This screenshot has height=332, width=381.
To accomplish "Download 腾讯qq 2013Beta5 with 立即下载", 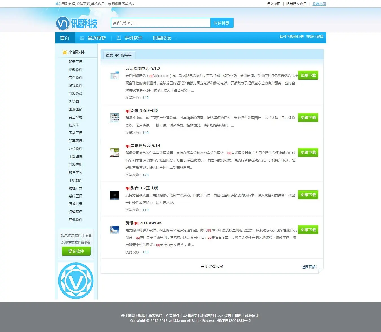I will click(308, 230).
